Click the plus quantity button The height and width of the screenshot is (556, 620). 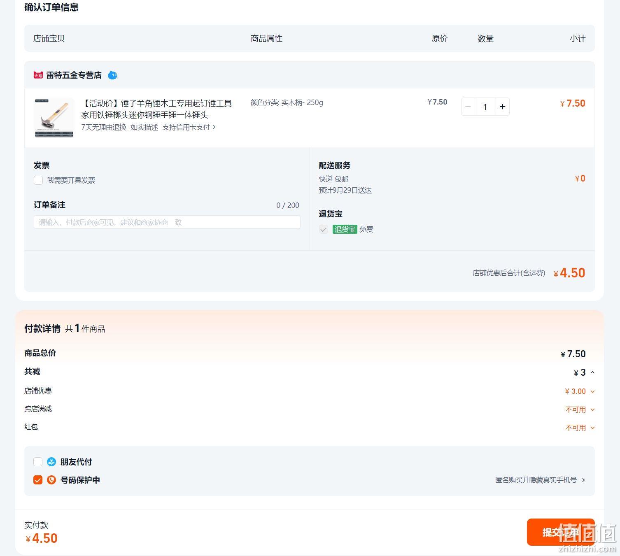point(502,107)
